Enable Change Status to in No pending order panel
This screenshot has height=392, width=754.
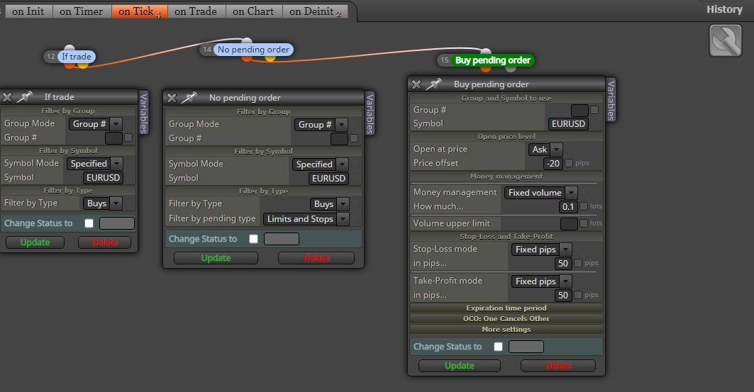pyautogui.click(x=253, y=239)
